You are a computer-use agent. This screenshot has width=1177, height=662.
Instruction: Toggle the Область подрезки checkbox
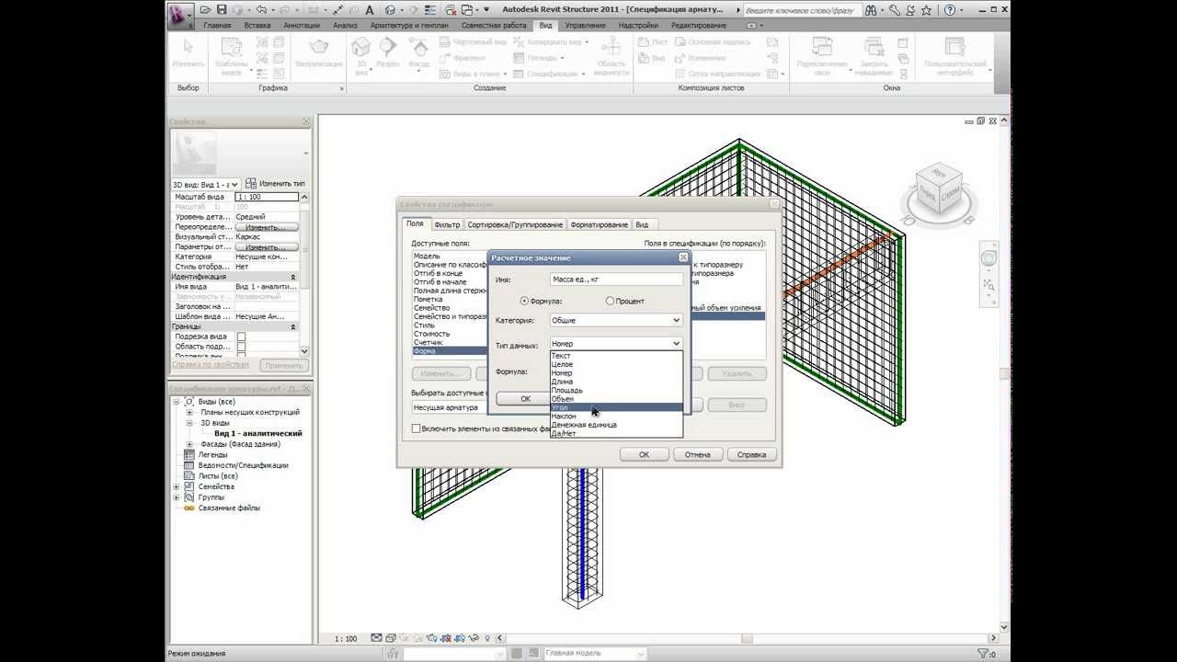point(241,348)
